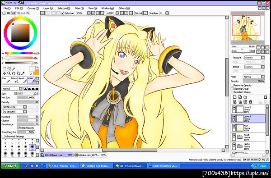
Task: Pick the size 14 brush preset
Action: coord(19,147)
